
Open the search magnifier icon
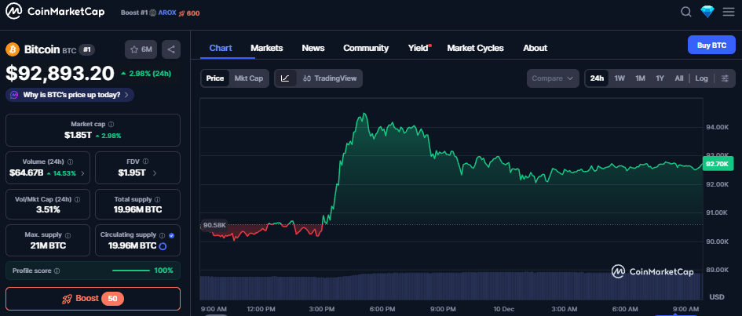pyautogui.click(x=685, y=12)
